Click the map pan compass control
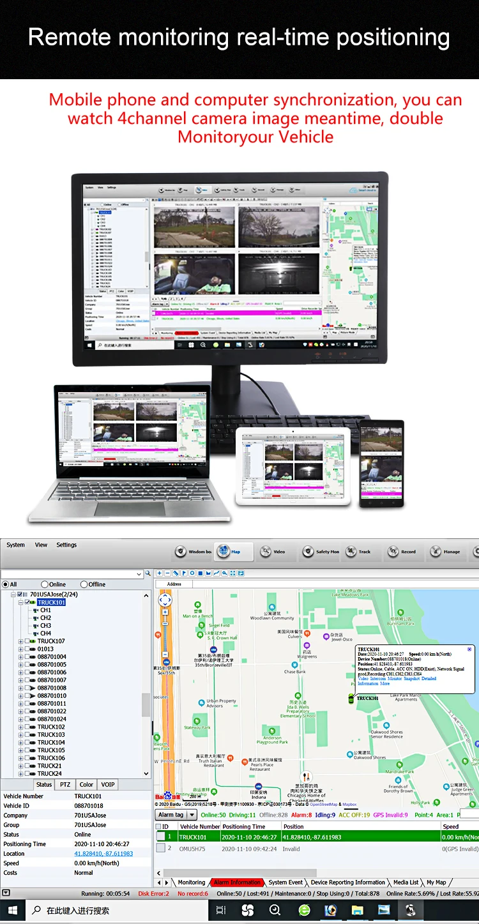The width and height of the screenshot is (479, 924). pos(165,600)
